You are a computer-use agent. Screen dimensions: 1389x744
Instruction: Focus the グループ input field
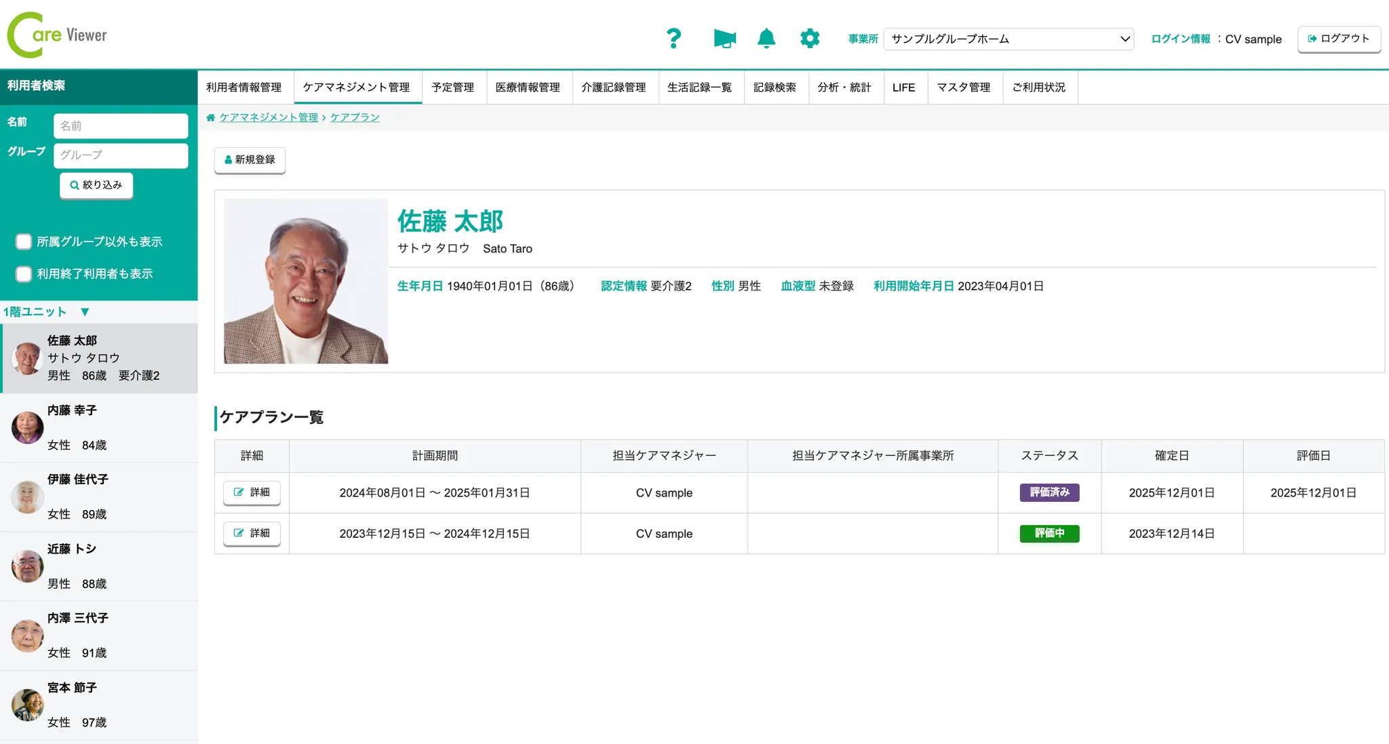click(x=121, y=155)
